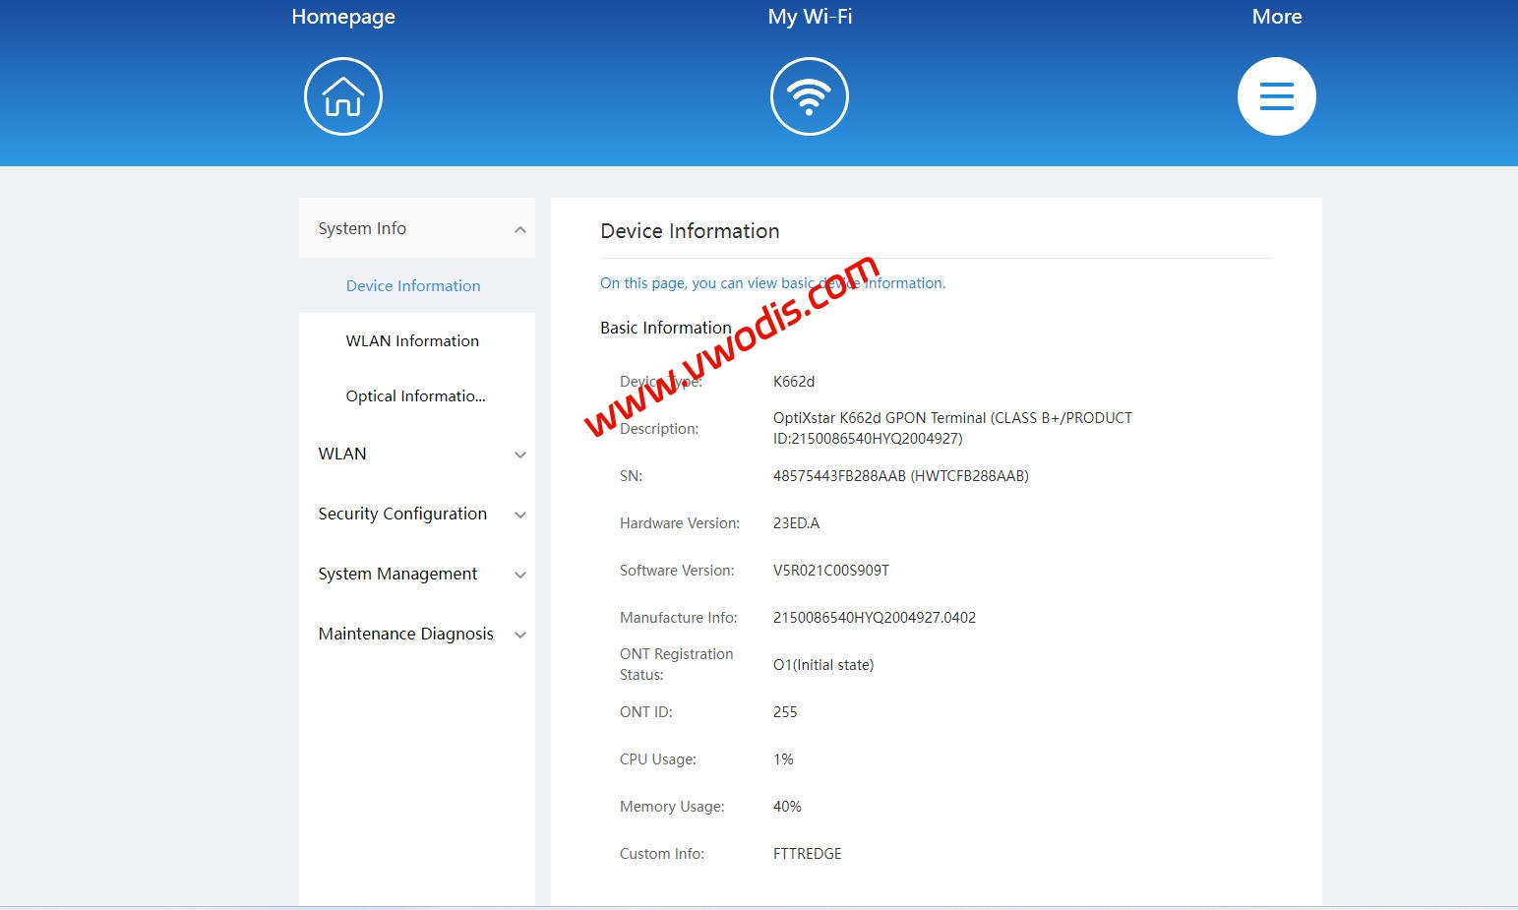The width and height of the screenshot is (1518, 910).
Task: Click the Homepage house icon
Action: click(x=342, y=96)
